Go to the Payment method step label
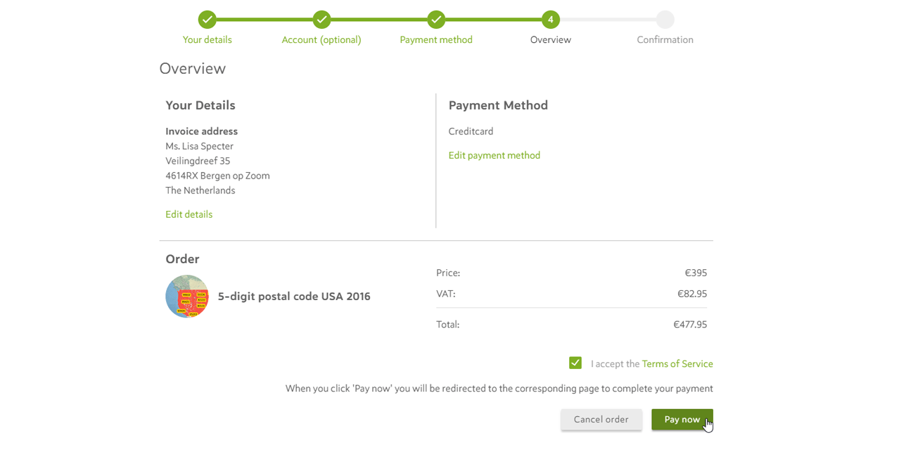 click(x=436, y=40)
